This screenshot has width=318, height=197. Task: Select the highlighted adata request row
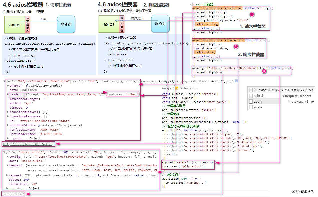264,101
